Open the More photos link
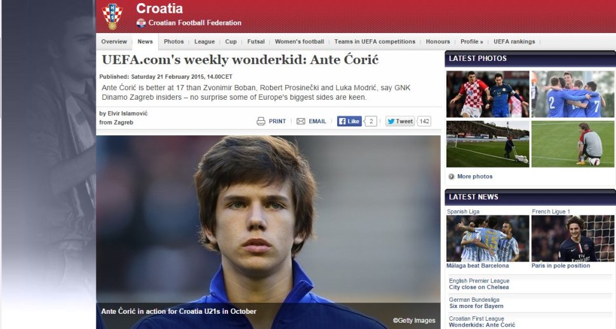 pos(474,177)
